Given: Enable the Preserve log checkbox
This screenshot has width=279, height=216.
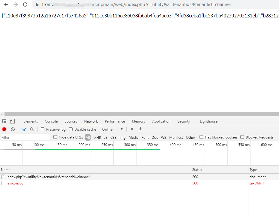Looking at the screenshot, I should click(43, 129).
